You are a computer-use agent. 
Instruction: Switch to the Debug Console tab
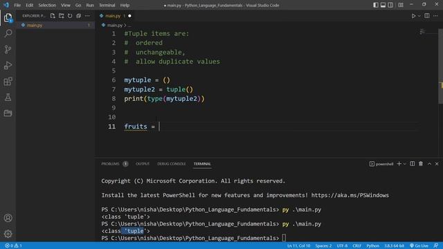172,164
